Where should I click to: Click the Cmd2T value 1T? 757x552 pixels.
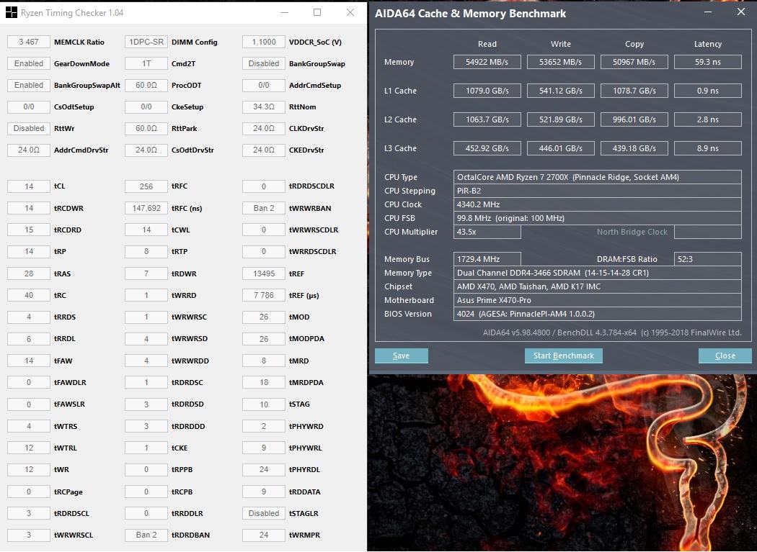click(x=146, y=63)
